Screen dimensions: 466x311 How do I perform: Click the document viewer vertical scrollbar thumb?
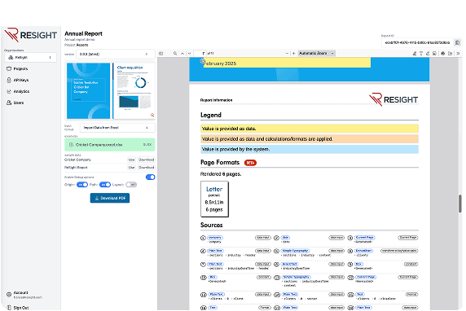pyautogui.click(x=460, y=204)
